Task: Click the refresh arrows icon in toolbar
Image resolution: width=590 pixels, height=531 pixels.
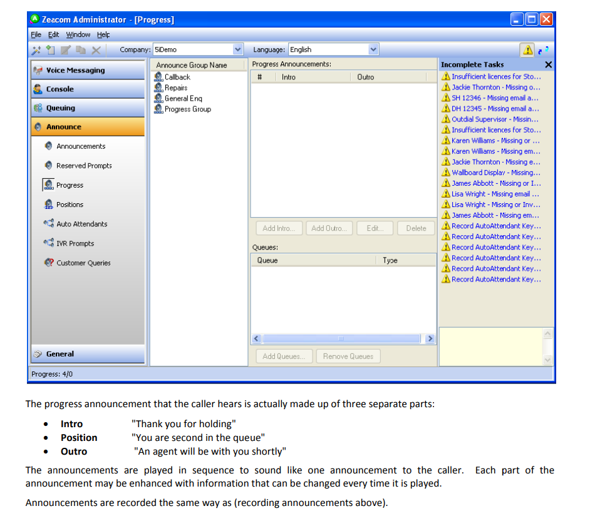Action: (x=544, y=49)
